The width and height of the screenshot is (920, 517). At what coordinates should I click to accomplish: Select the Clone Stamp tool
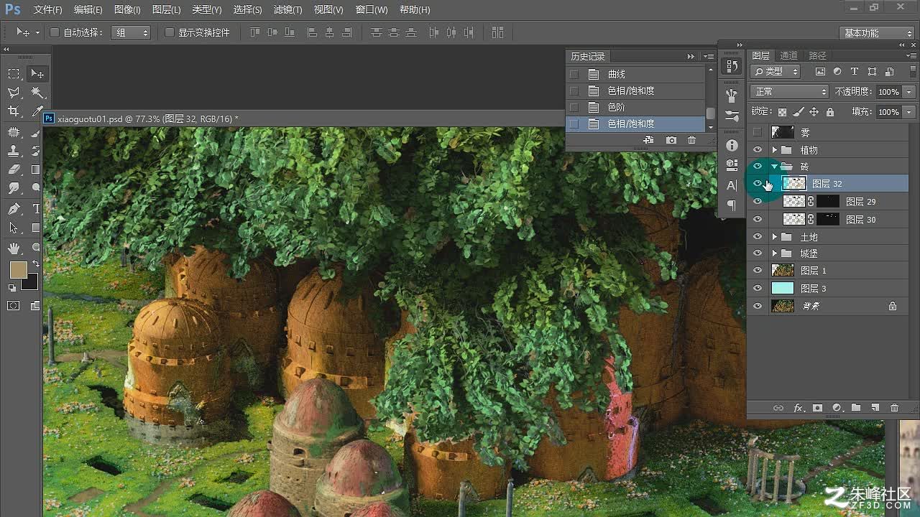tap(14, 151)
